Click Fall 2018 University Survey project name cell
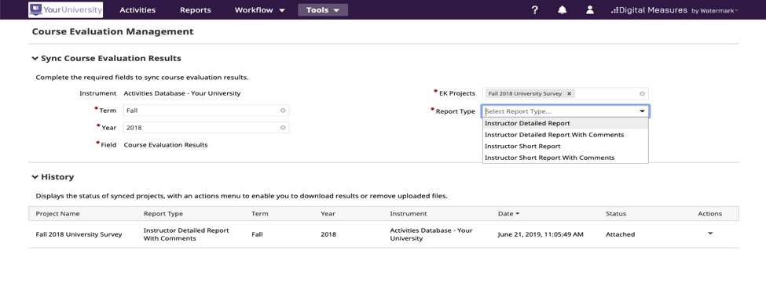This screenshot has height=301, width=766. (x=79, y=234)
